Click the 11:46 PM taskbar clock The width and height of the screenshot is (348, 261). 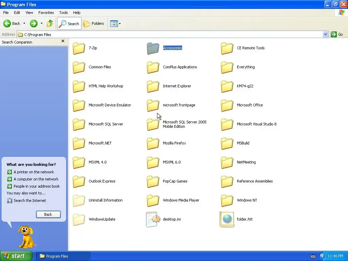[x=335, y=256]
